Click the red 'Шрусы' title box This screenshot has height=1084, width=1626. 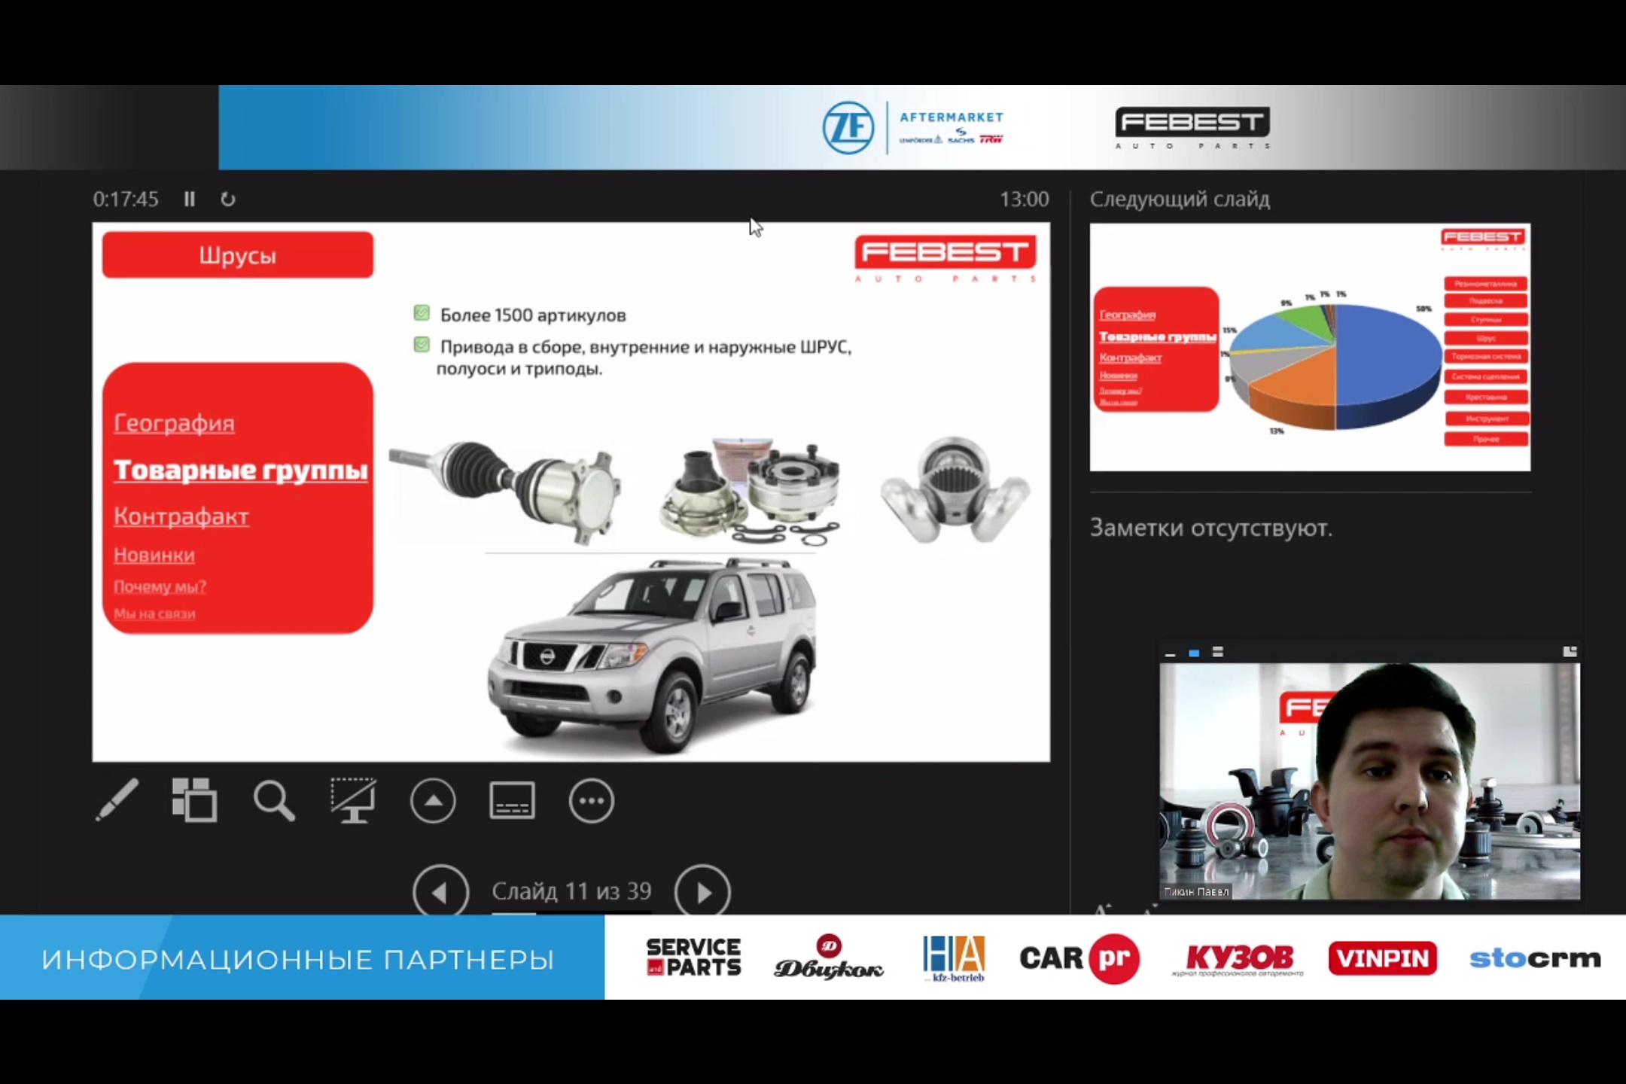click(x=238, y=255)
